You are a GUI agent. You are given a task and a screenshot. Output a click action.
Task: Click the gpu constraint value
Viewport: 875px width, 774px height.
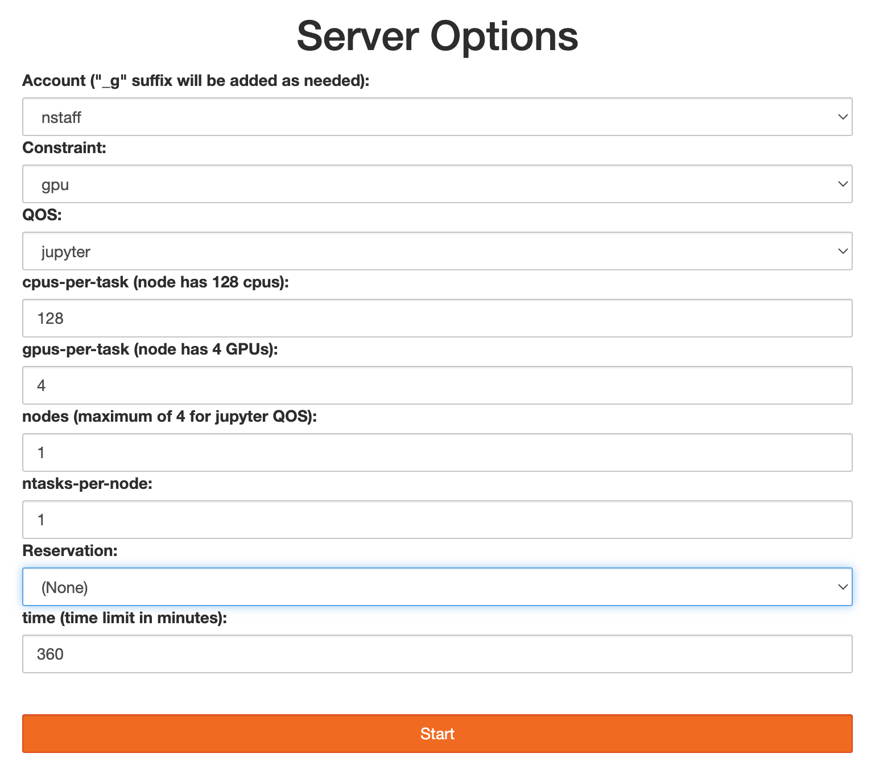point(55,184)
